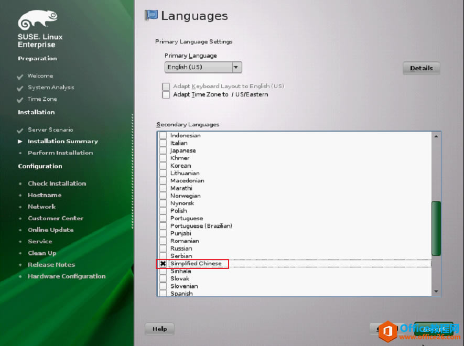The image size is (464, 346).
Task: Check the Korean language checkbox
Action: point(163,166)
